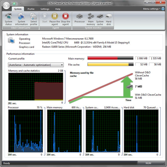
Task: Expand the quick access toolbar arrow
Action: [20, 4]
